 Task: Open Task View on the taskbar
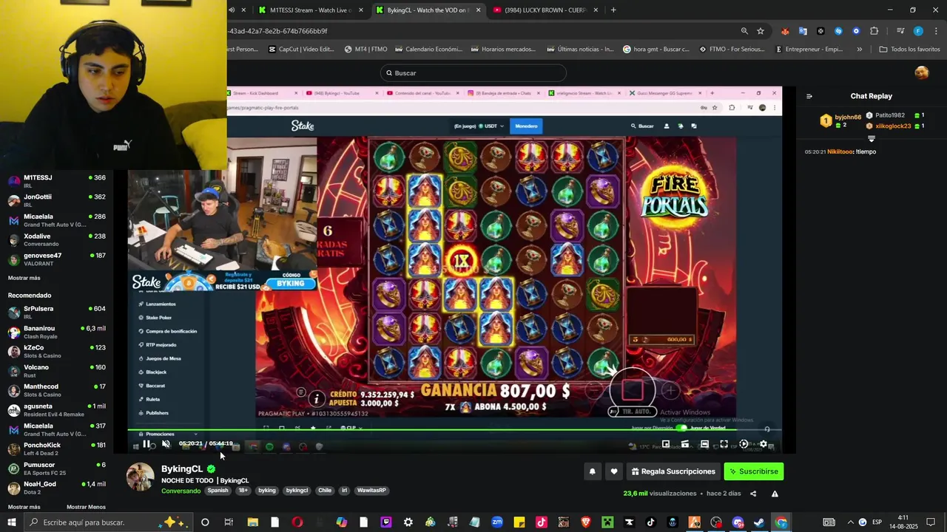[x=229, y=522]
